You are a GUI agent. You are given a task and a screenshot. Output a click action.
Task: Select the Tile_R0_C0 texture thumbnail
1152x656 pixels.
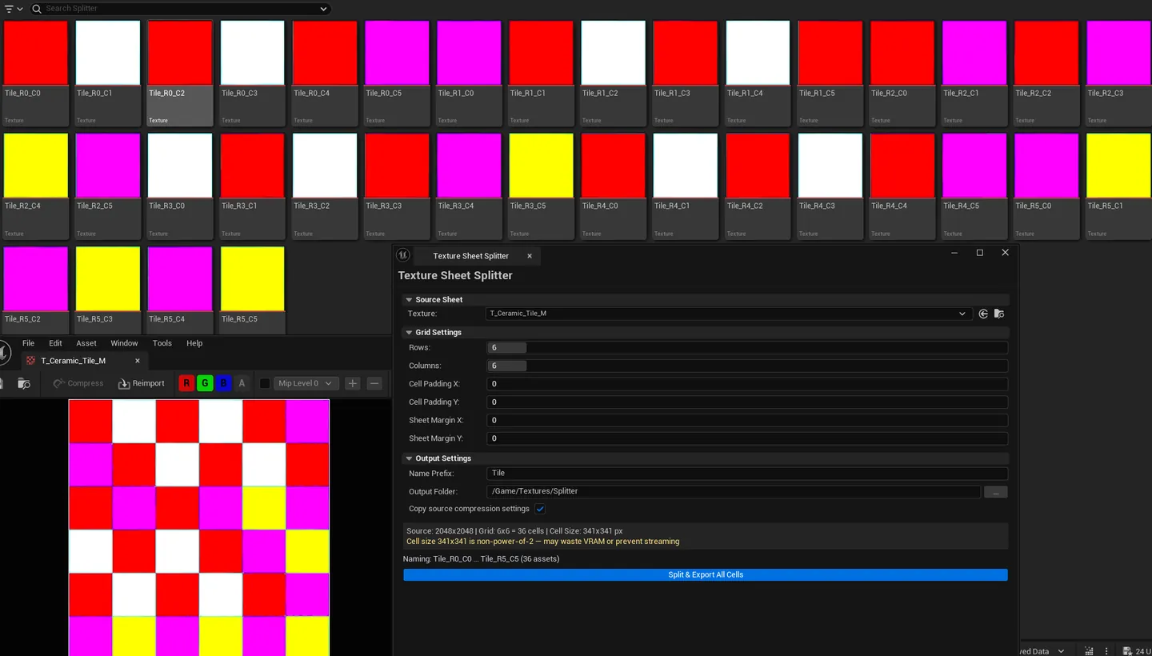[35, 52]
